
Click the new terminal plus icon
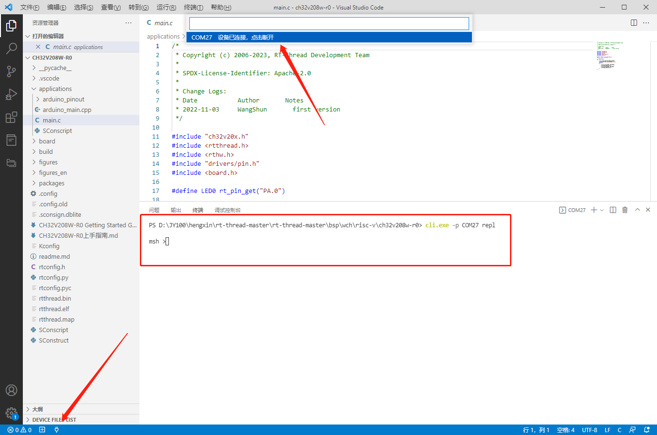[594, 210]
